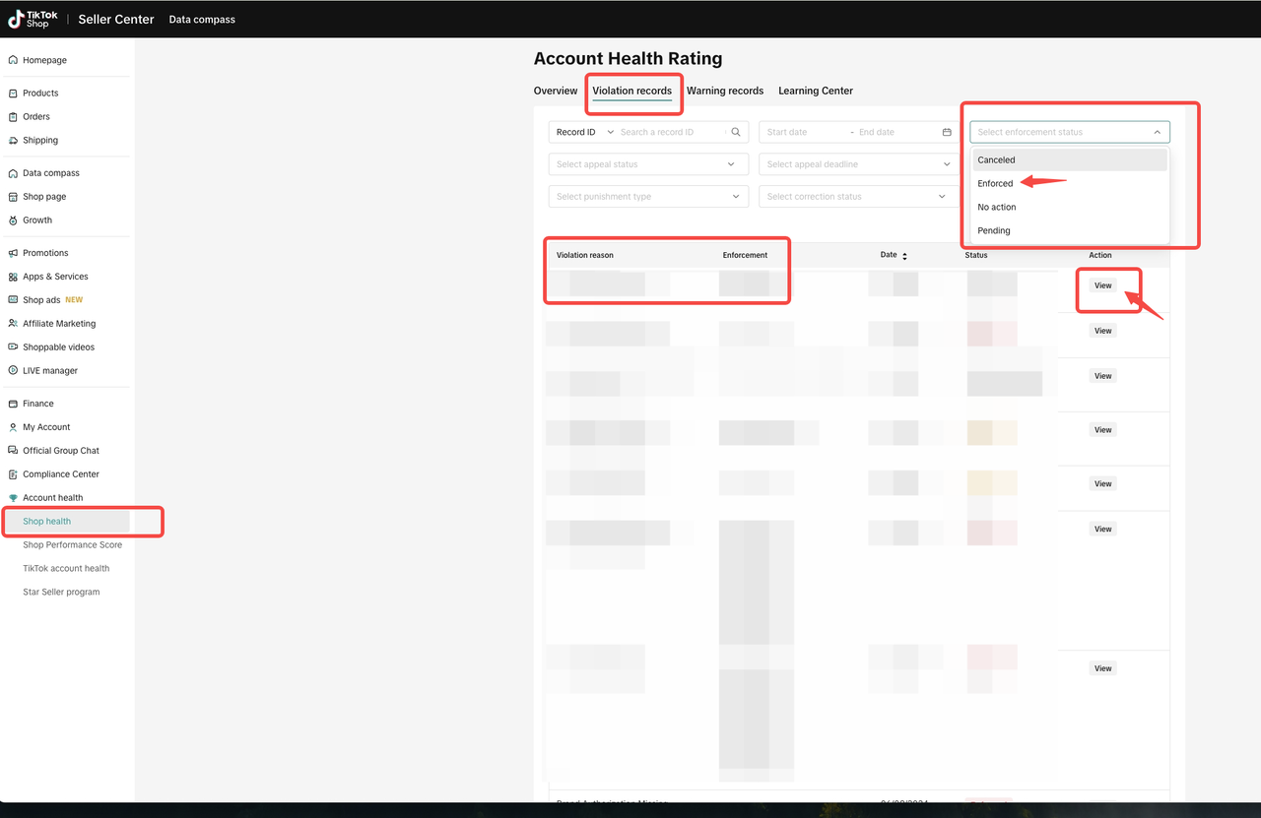1261x818 pixels.
Task: Click the LIVE manager sidebar icon
Action: point(13,371)
